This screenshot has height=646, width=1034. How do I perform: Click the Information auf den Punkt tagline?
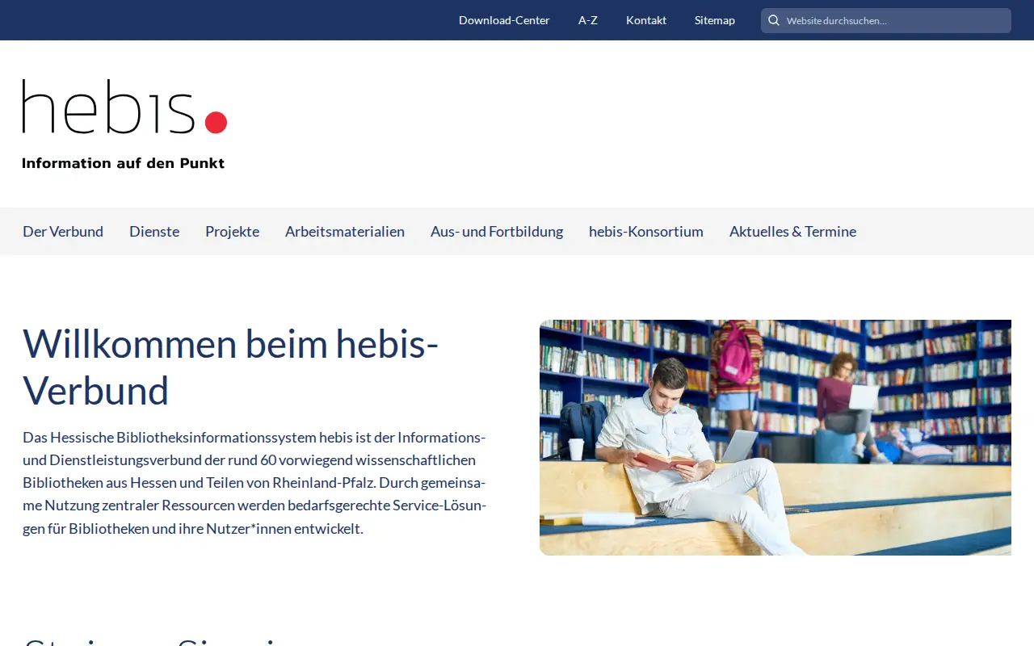(124, 163)
